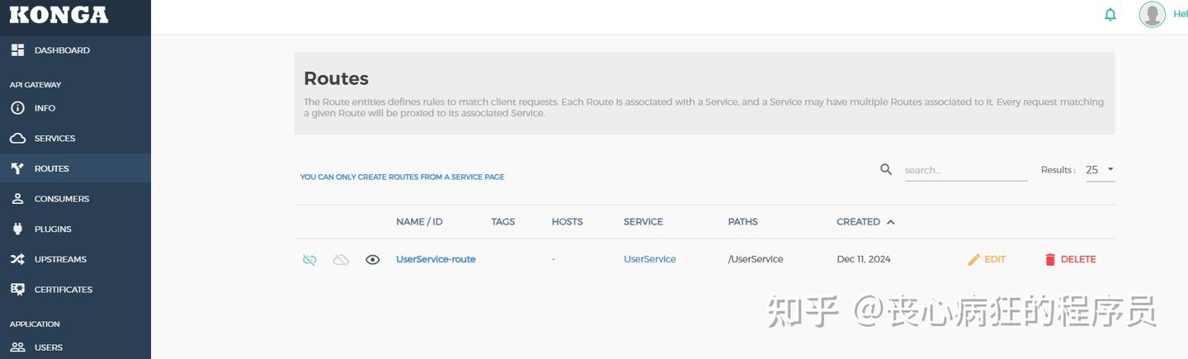The image size is (1188, 359).
Task: Open the UserService service link
Action: point(649,259)
